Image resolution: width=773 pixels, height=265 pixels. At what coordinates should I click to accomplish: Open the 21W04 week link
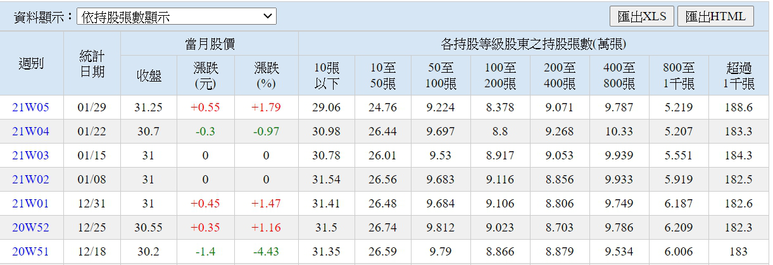coord(30,132)
